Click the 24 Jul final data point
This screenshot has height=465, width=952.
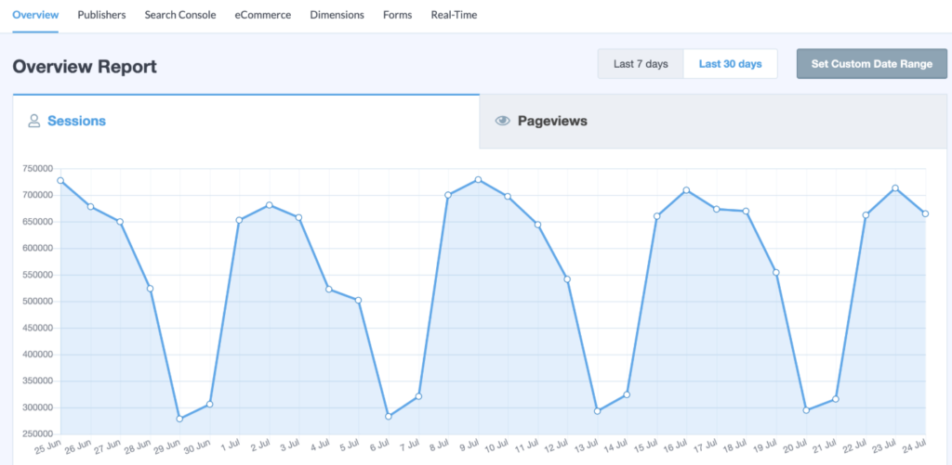click(x=925, y=213)
